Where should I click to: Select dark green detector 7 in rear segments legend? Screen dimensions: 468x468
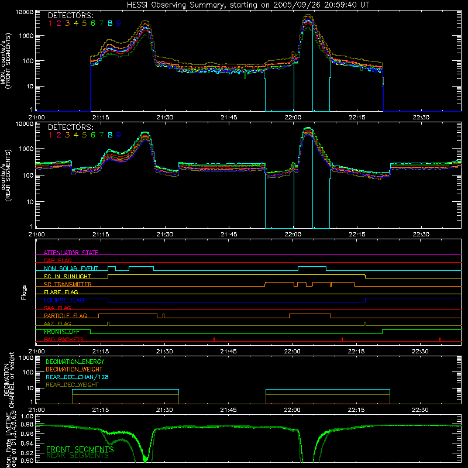click(101, 135)
